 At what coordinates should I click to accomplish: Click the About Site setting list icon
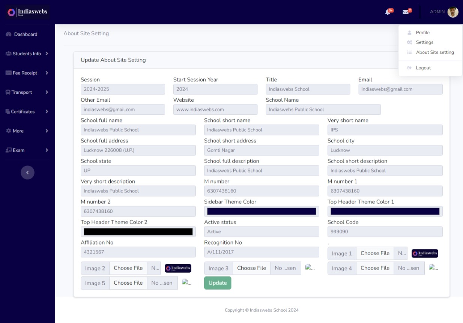410,53
